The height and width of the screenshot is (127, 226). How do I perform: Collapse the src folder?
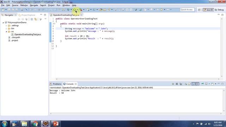[6, 31]
